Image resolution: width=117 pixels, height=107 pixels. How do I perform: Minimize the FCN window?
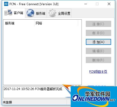pyautogui.click(x=86, y=4)
